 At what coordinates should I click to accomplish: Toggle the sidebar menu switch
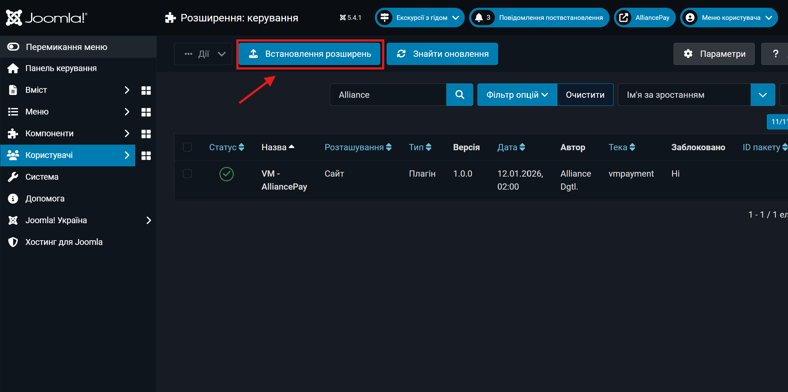(x=14, y=47)
